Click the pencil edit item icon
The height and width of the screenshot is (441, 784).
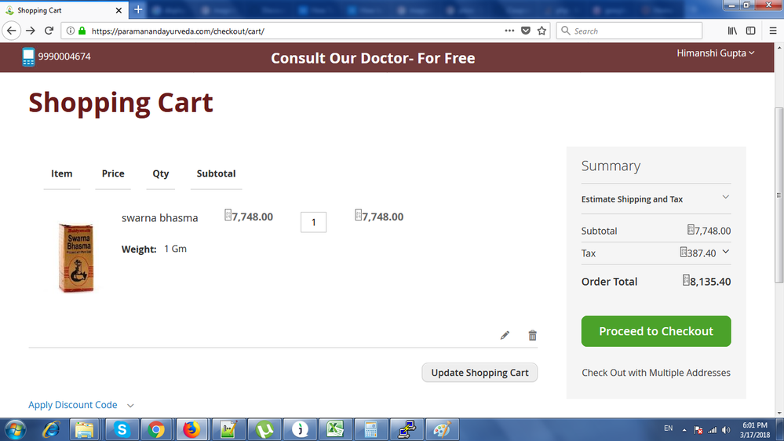(505, 335)
